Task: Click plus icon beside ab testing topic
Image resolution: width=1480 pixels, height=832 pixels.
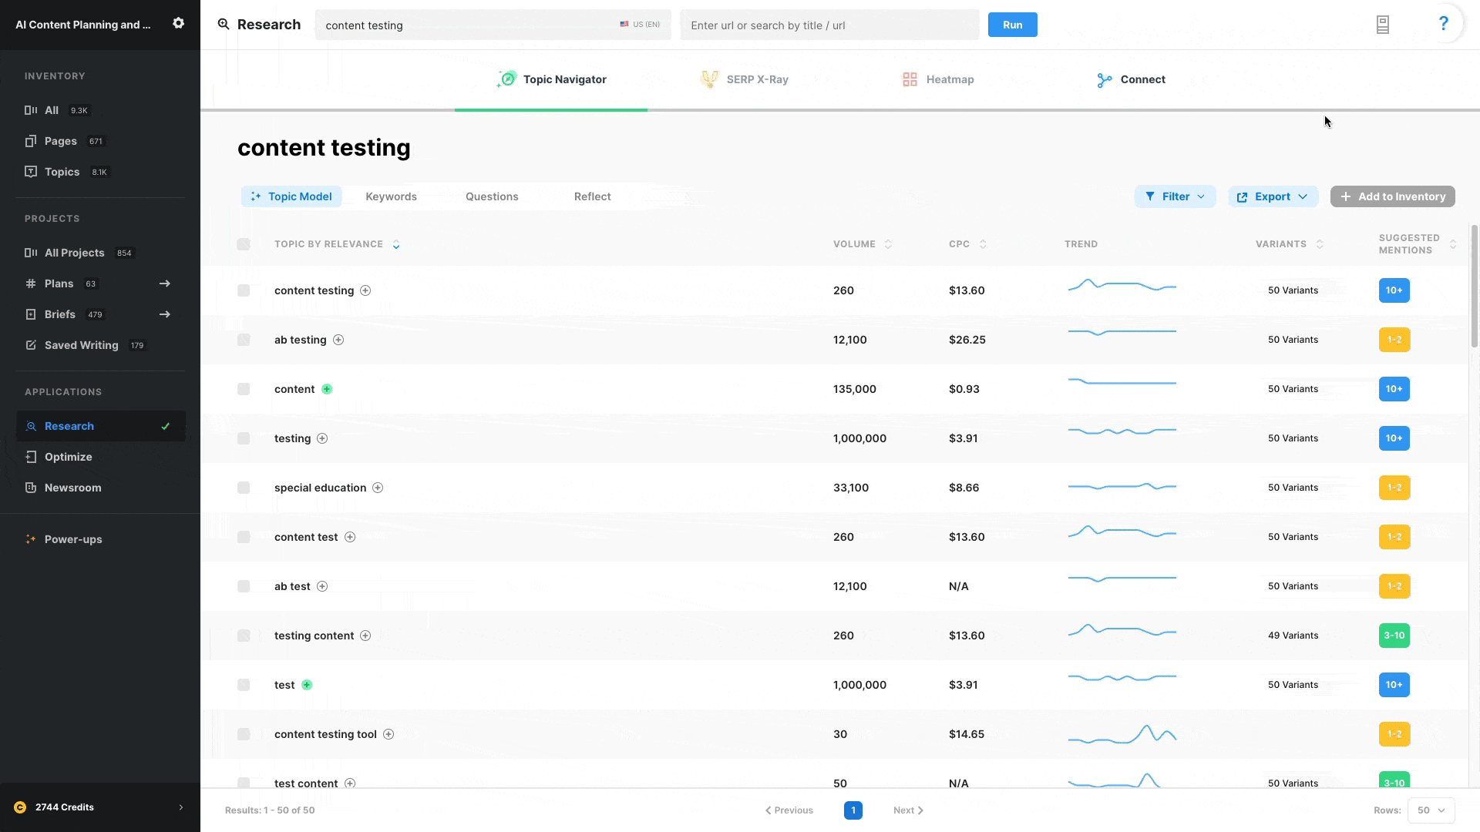Action: coord(338,340)
